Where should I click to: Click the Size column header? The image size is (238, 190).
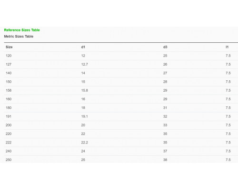pos(9,47)
